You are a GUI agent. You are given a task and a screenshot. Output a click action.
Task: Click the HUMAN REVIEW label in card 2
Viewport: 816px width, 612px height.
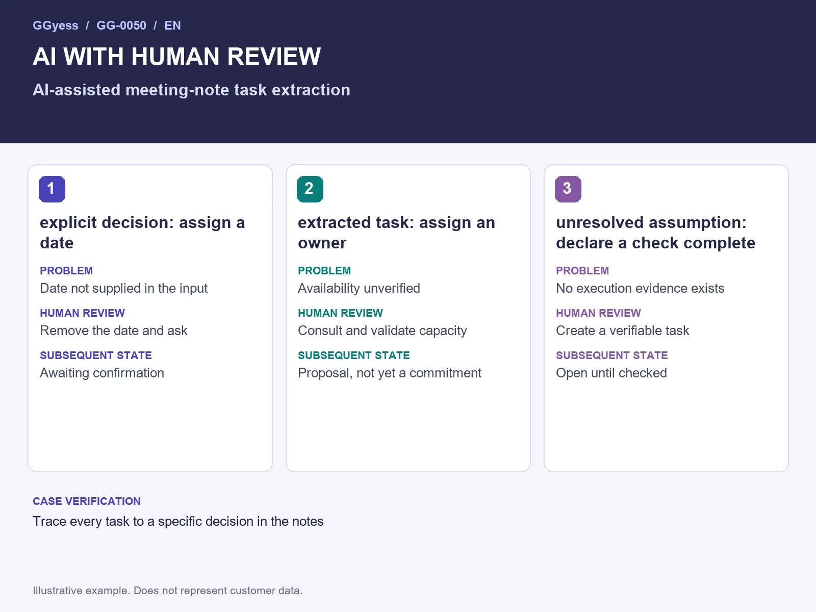[340, 313]
